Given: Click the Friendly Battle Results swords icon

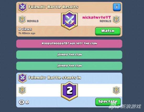Looking at the screenshot, I should coord(23,7).
